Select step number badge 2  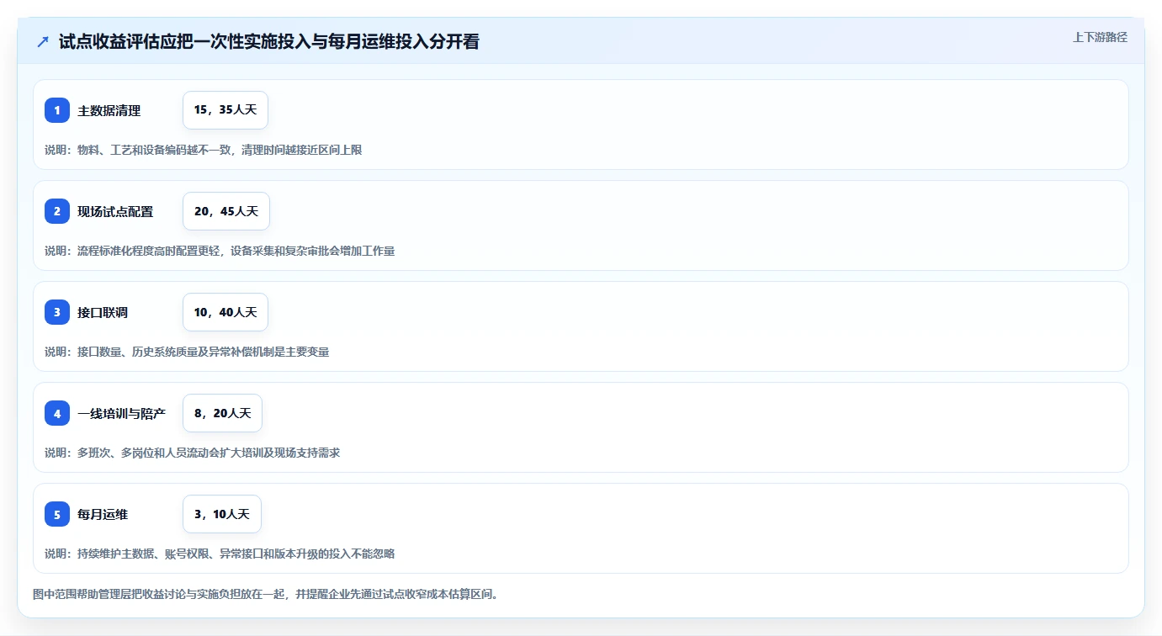[57, 211]
